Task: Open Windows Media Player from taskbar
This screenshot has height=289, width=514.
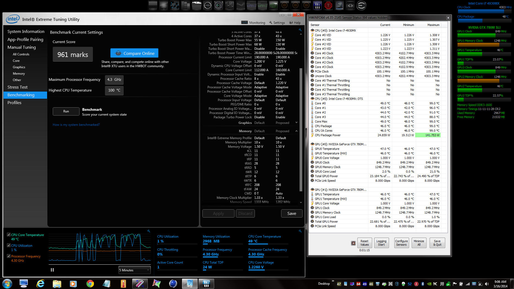Action: [x=73, y=284]
